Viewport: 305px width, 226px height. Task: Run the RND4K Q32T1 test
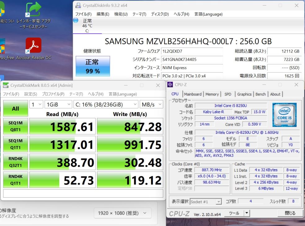(15, 162)
